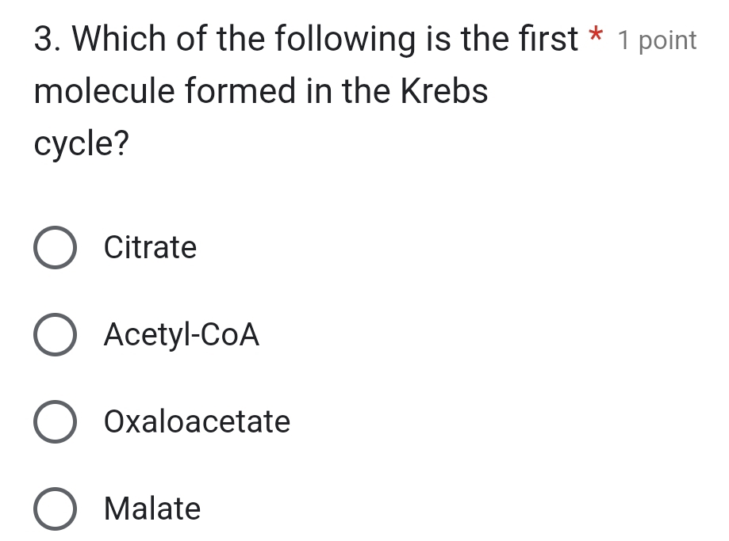Select the Citrate radio button
Screen dimensions: 729x541
(54, 247)
